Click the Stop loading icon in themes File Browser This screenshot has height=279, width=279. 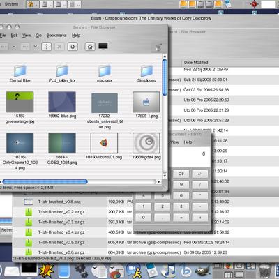pos(59,47)
